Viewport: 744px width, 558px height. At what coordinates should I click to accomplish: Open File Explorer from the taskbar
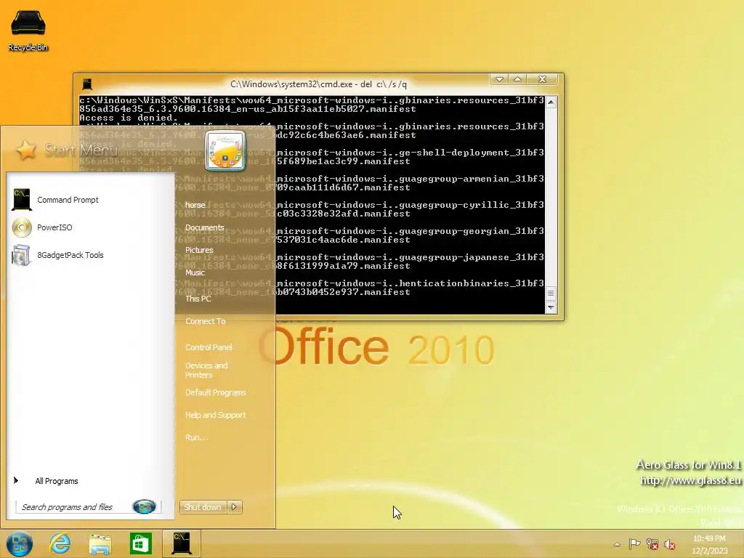point(100,543)
